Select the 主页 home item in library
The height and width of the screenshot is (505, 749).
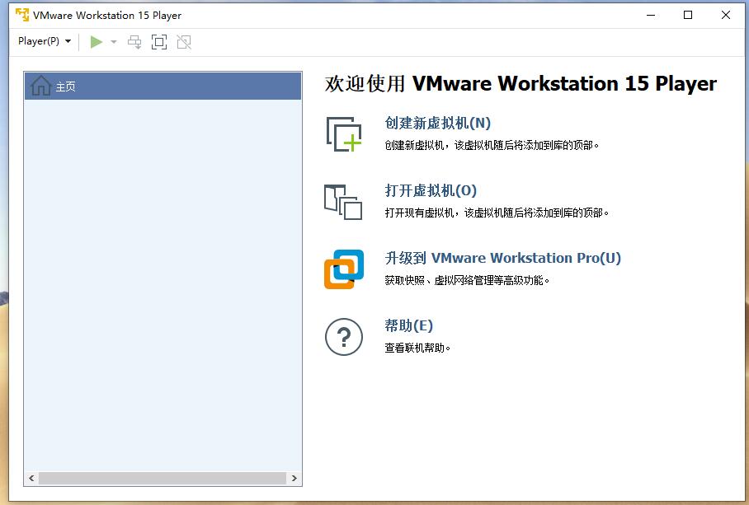coord(163,87)
